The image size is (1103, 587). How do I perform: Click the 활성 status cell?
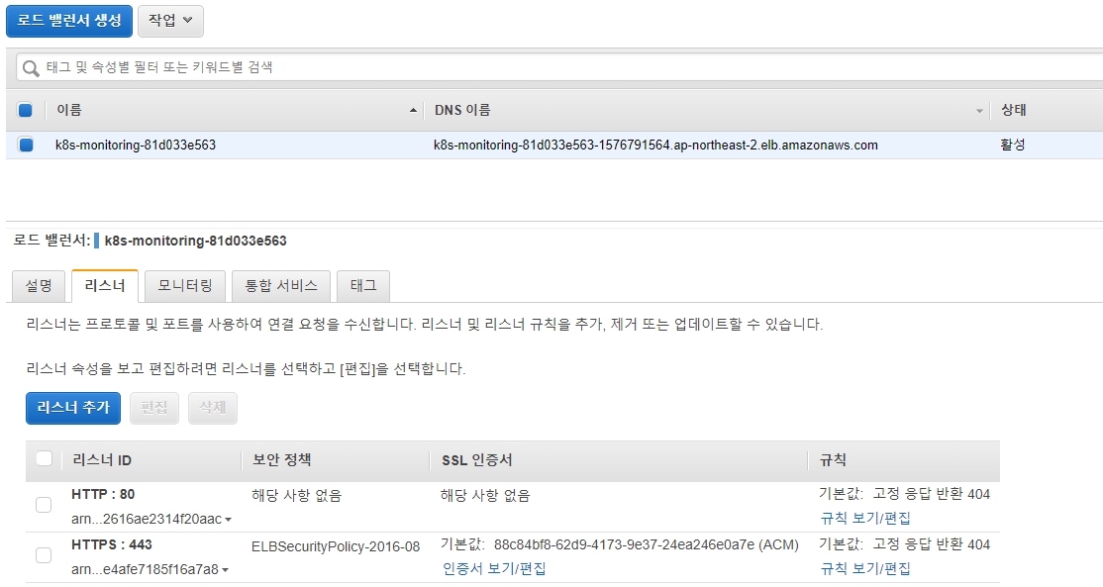coord(1013,145)
